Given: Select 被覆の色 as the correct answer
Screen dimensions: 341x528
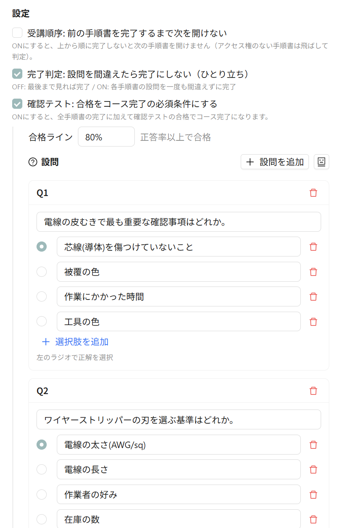Looking at the screenshot, I should tap(41, 272).
